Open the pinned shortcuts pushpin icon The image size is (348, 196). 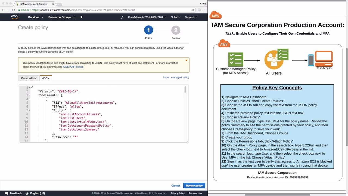[x=82, y=17]
